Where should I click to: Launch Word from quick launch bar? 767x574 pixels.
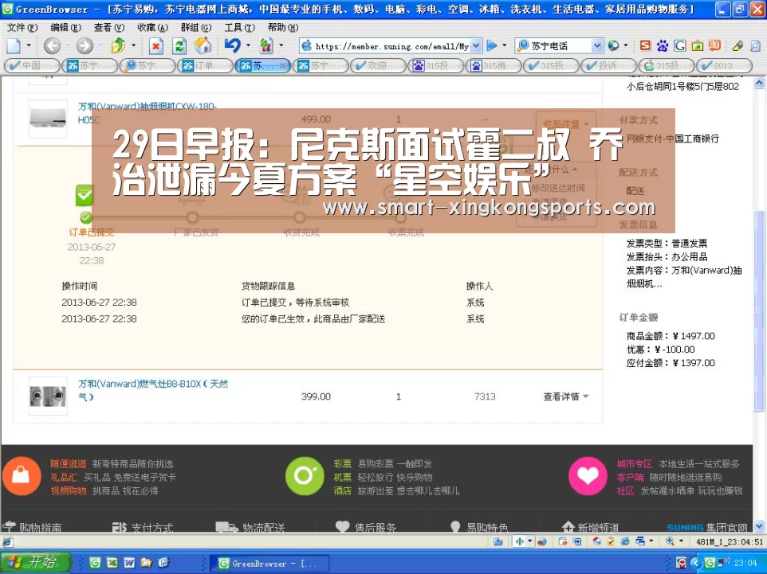tap(129, 563)
